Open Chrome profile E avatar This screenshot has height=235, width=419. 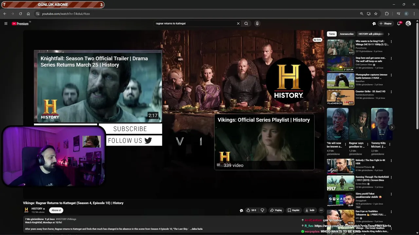[x=406, y=14]
